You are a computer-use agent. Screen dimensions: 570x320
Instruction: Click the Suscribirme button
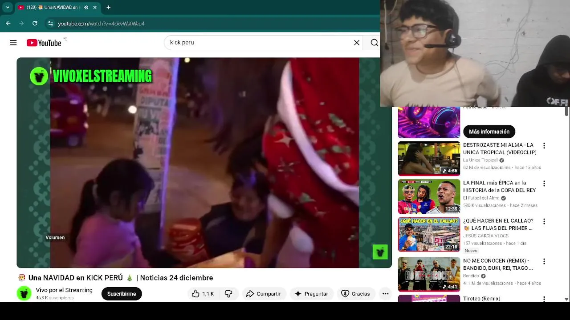[122, 294]
